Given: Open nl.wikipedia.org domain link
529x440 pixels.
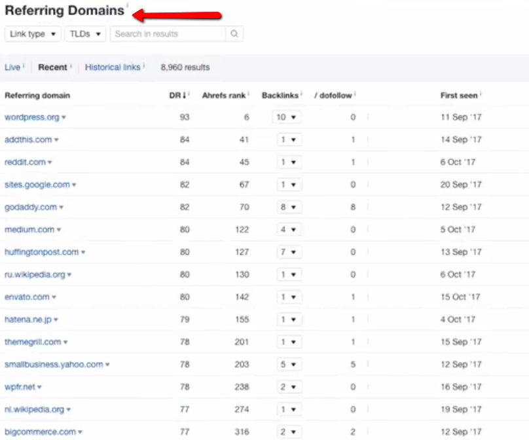Looking at the screenshot, I should pyautogui.click(x=34, y=409).
